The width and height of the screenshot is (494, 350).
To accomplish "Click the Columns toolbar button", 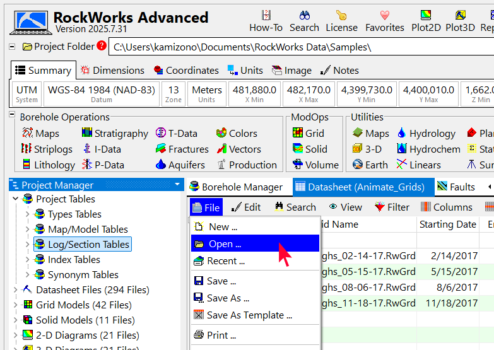I will [446, 207].
